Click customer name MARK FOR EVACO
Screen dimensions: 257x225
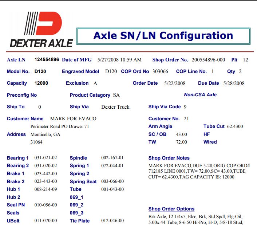tap(73, 119)
